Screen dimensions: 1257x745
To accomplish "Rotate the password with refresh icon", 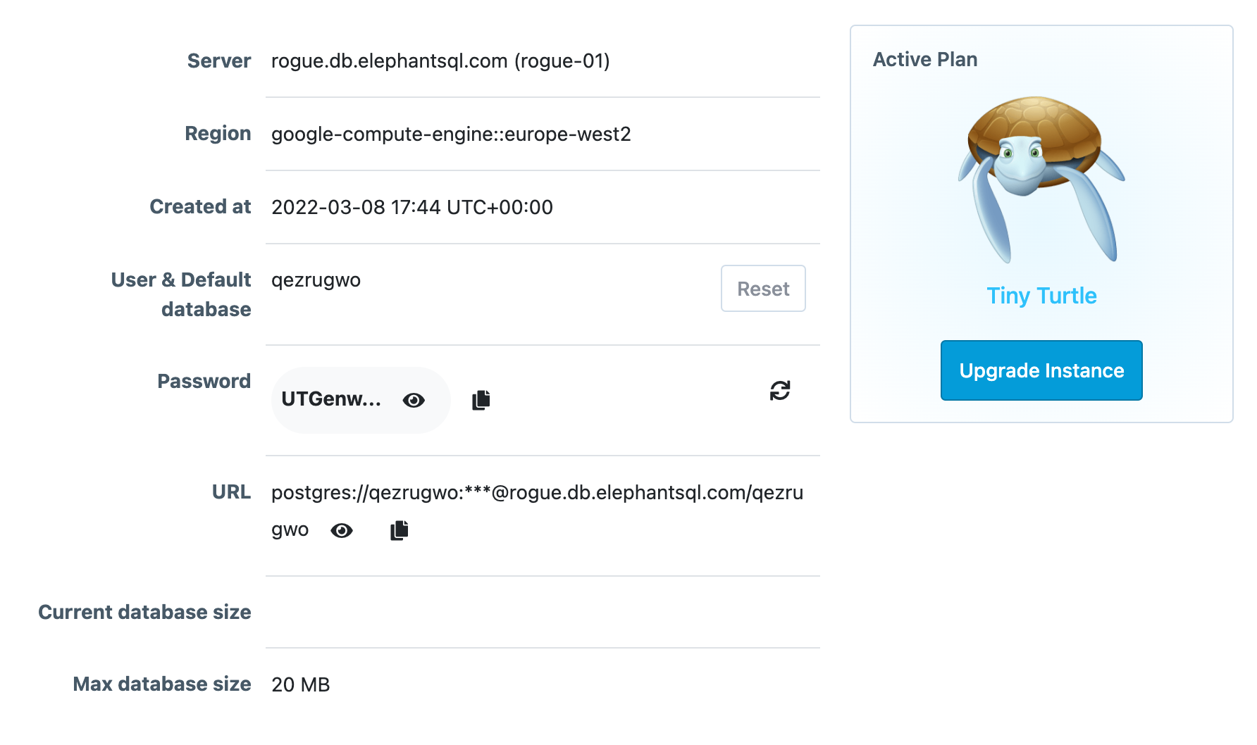I will click(780, 390).
